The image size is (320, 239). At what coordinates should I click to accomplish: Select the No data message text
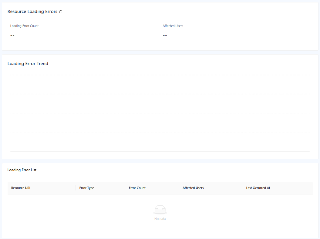[160, 219]
